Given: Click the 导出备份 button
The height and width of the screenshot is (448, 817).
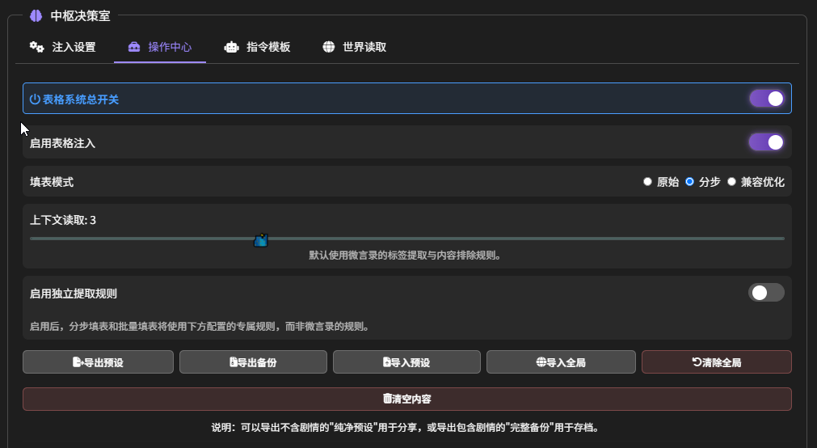Looking at the screenshot, I should pos(253,362).
